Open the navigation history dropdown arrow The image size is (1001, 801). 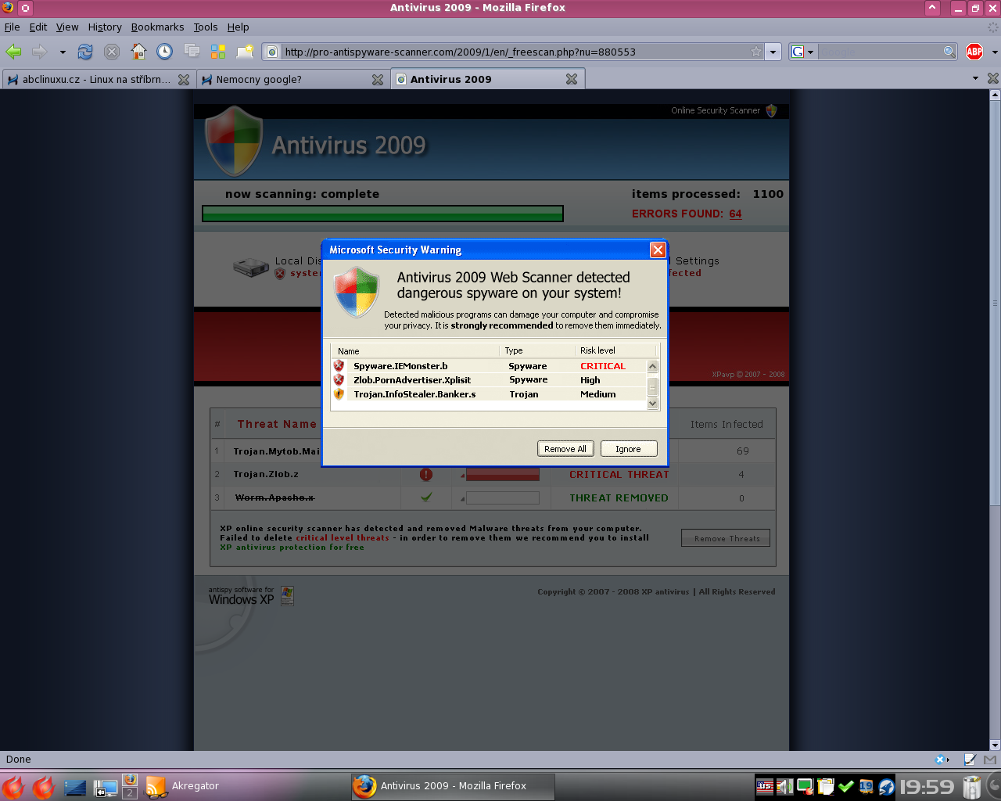tap(63, 52)
